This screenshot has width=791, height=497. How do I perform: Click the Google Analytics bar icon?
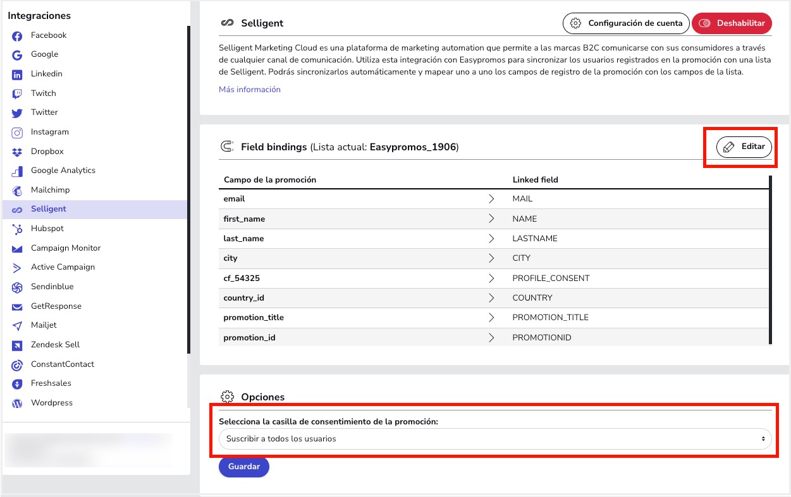pyautogui.click(x=18, y=171)
